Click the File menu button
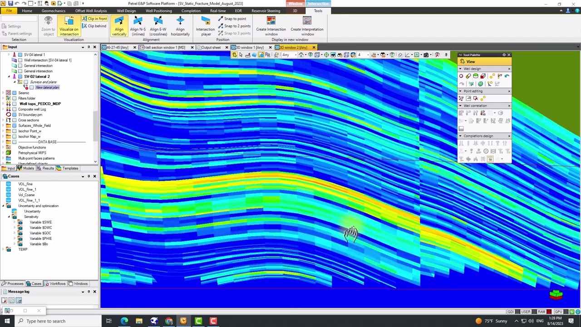581x327 pixels. click(x=9, y=11)
